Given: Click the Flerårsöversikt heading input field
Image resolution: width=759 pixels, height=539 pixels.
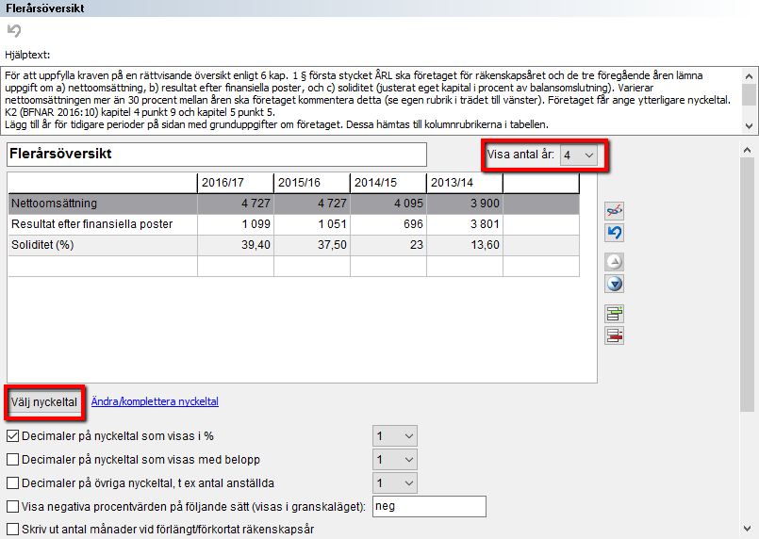Looking at the screenshot, I should click(x=217, y=155).
